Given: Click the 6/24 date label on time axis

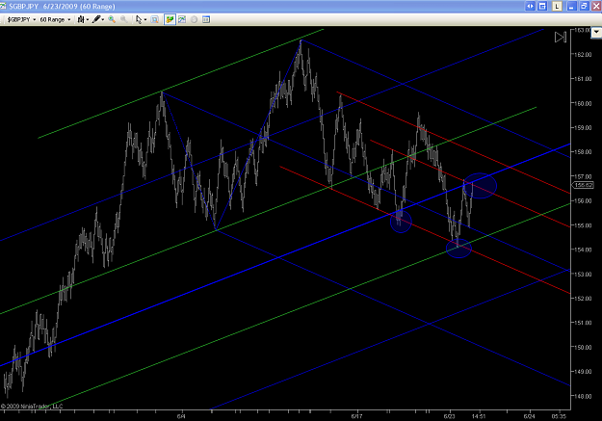Looking at the screenshot, I should [530, 416].
